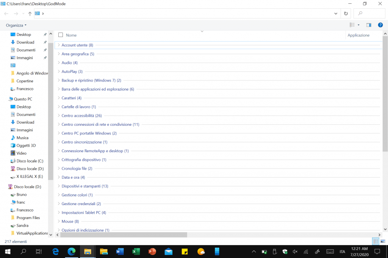
Task: Select X ILLEGAL X (E:) drive
Action: [x=30, y=176]
